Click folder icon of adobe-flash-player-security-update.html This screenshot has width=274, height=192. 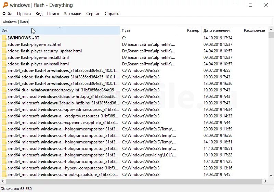coord(4,51)
